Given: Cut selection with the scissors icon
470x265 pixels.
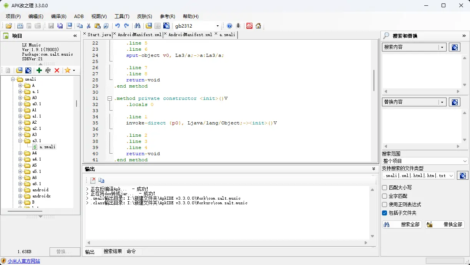Looking at the screenshot, I should click(88, 26).
